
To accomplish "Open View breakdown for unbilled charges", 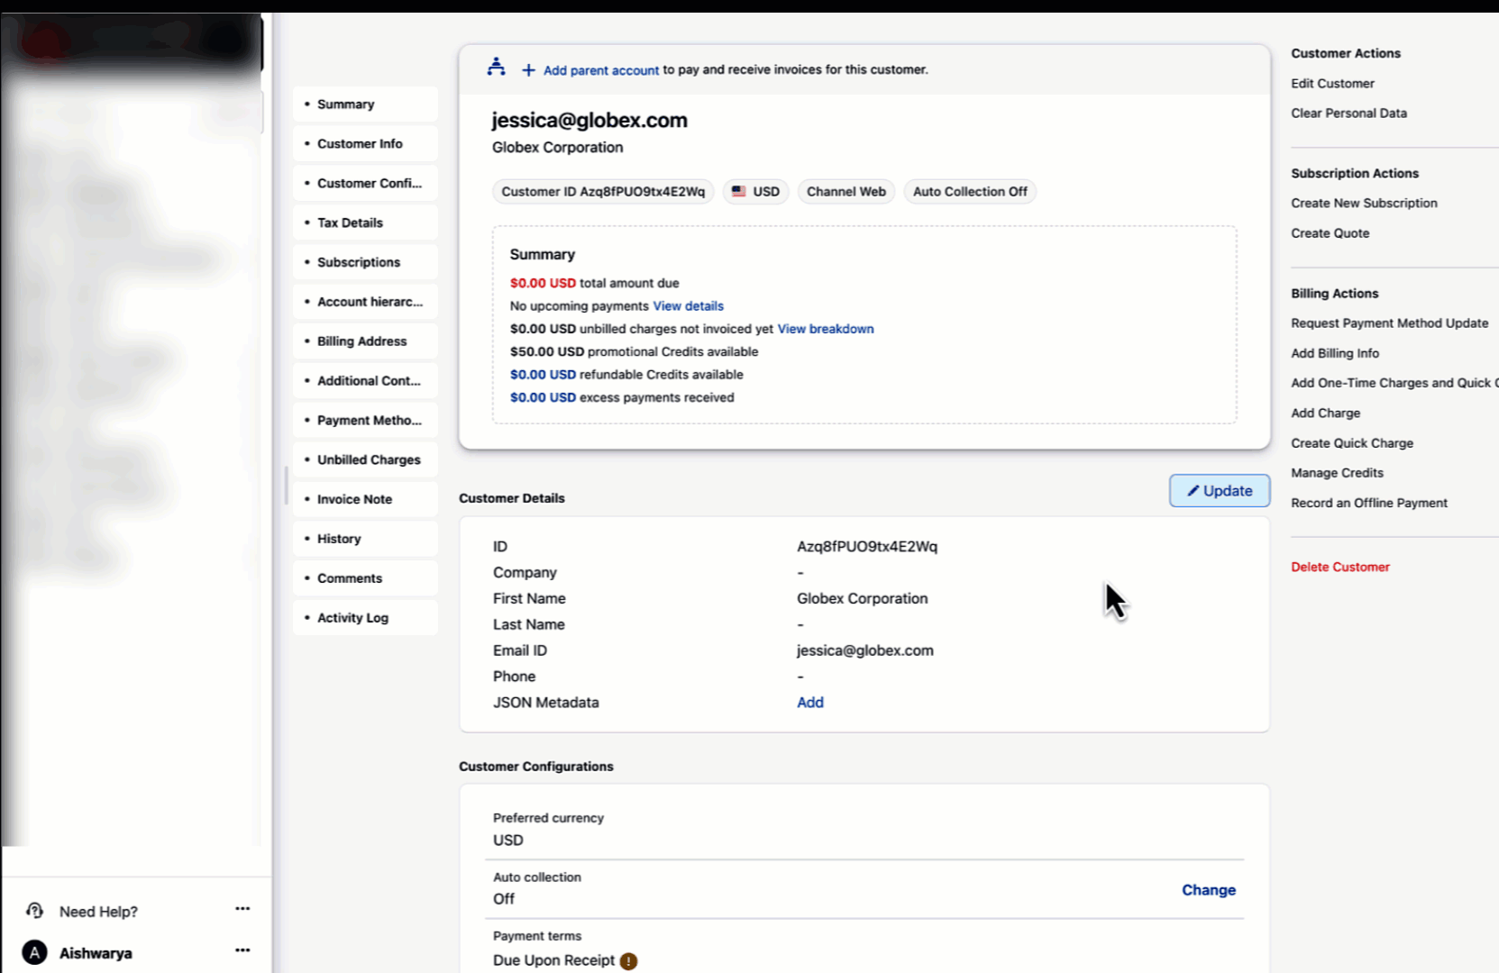I will click(x=825, y=329).
